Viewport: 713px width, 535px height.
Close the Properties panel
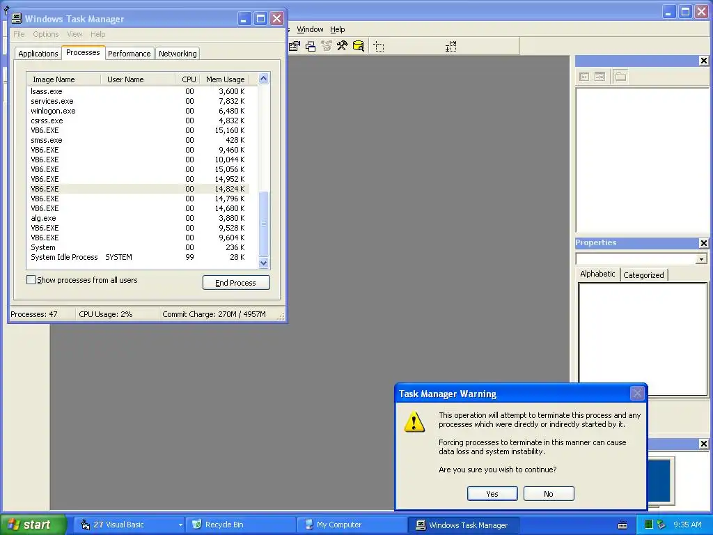[x=703, y=243]
